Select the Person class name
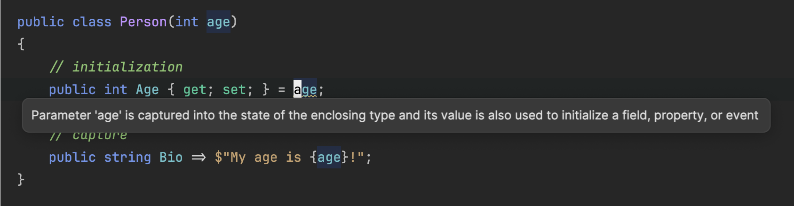Image resolution: width=794 pixels, height=206 pixels. [x=143, y=22]
